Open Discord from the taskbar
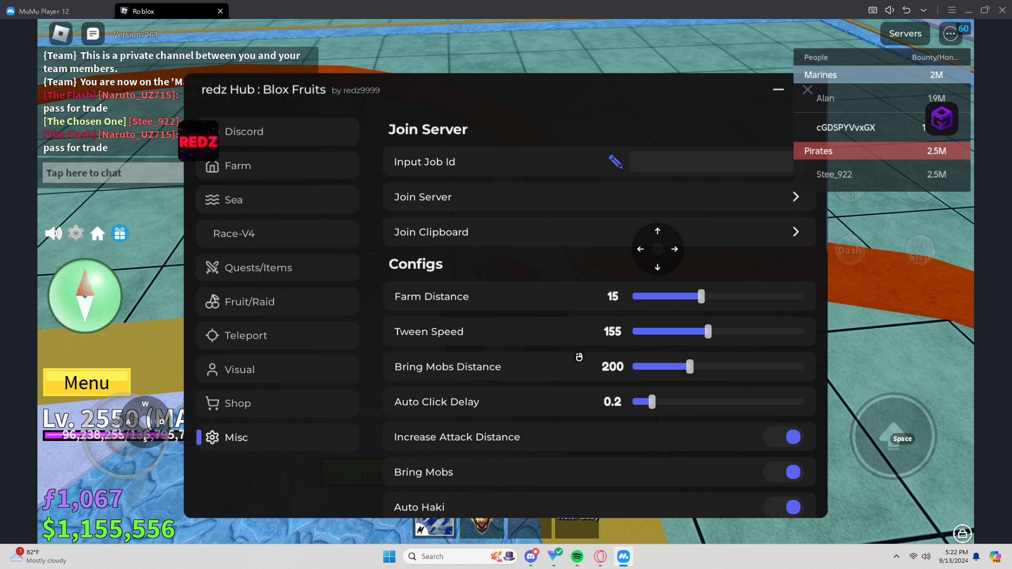The width and height of the screenshot is (1012, 569). 531,556
